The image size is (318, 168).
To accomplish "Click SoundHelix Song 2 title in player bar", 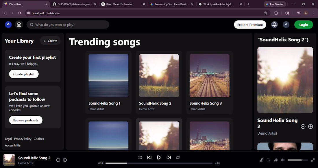I will (34, 158).
